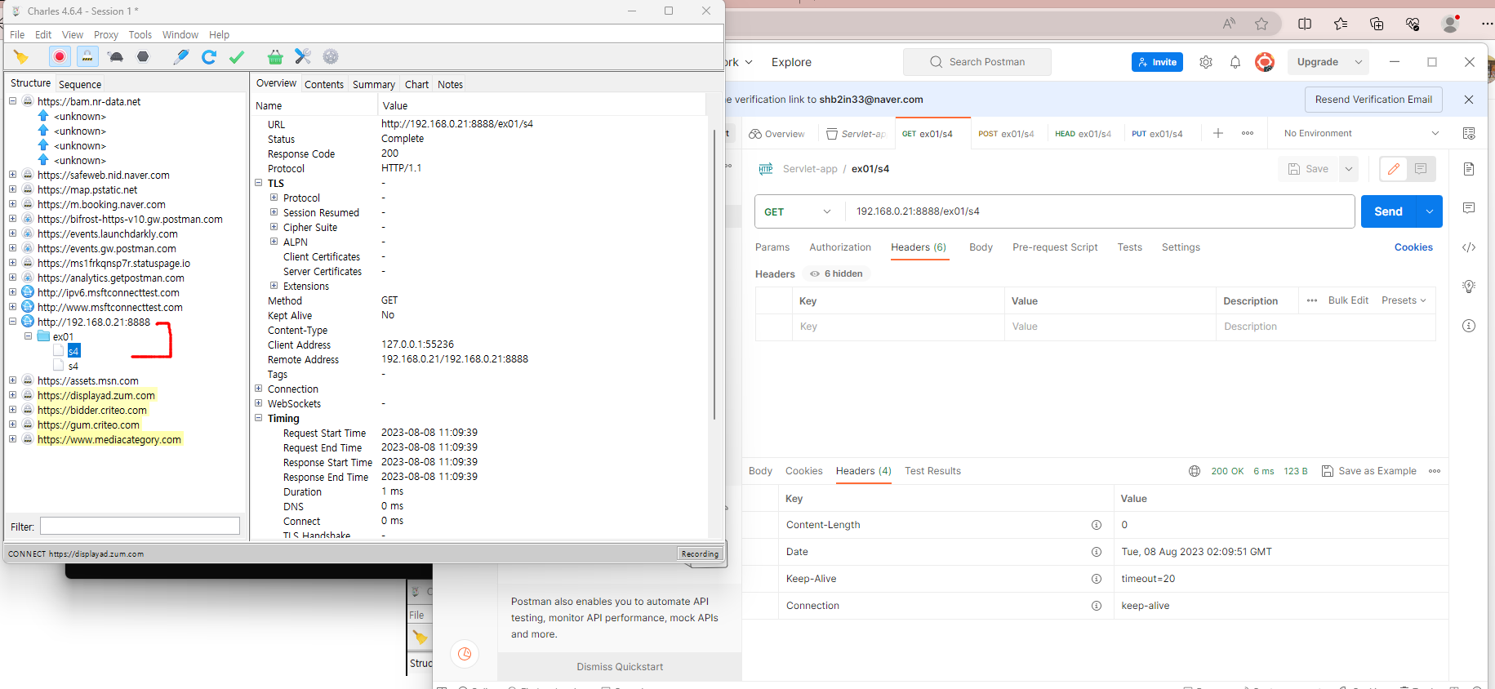Open the No Environment dropdown
Screen dimensions: 1495x689
tap(1361, 133)
